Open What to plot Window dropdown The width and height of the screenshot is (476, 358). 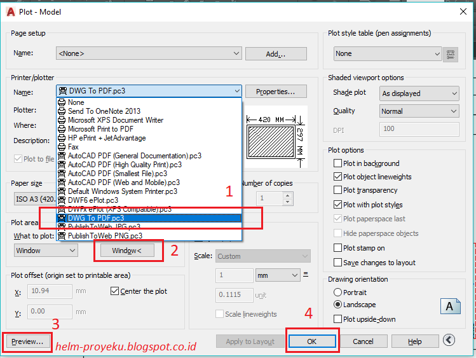coord(46,251)
